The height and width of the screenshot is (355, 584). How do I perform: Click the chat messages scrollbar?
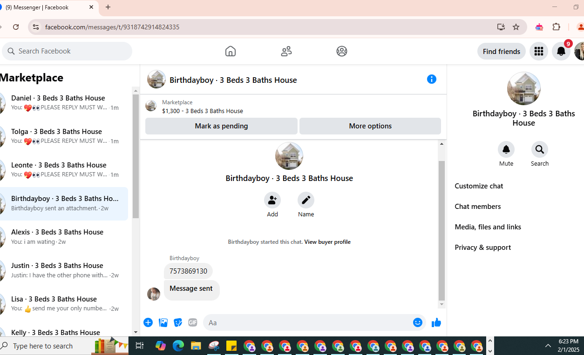coord(442,230)
